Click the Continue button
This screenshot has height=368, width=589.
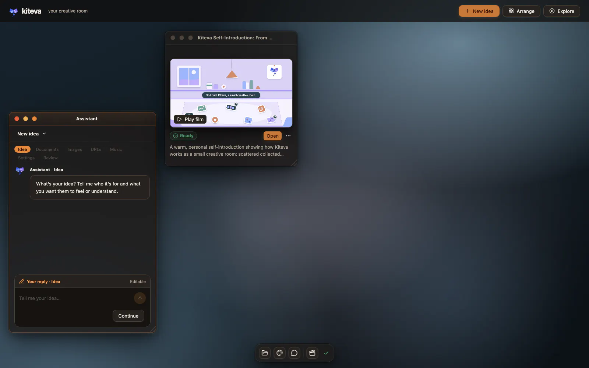click(x=128, y=316)
